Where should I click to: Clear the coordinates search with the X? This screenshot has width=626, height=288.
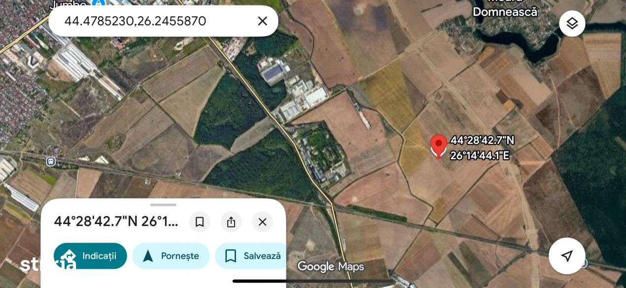point(262,21)
